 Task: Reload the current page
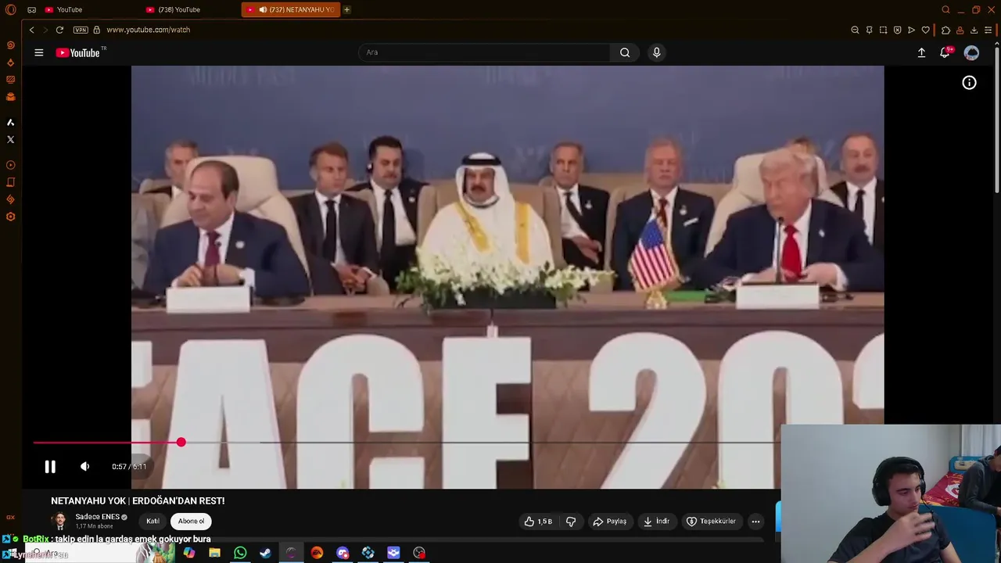59,30
